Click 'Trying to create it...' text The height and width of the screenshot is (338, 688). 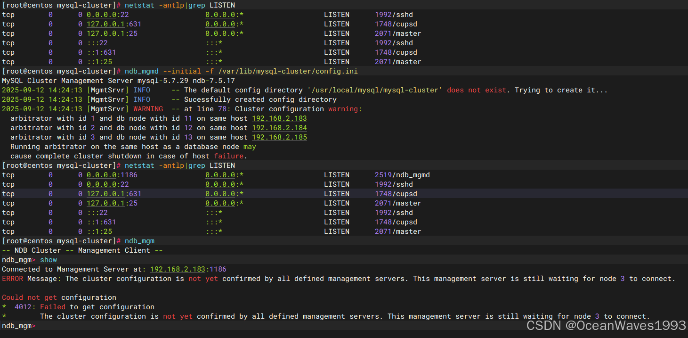click(561, 90)
